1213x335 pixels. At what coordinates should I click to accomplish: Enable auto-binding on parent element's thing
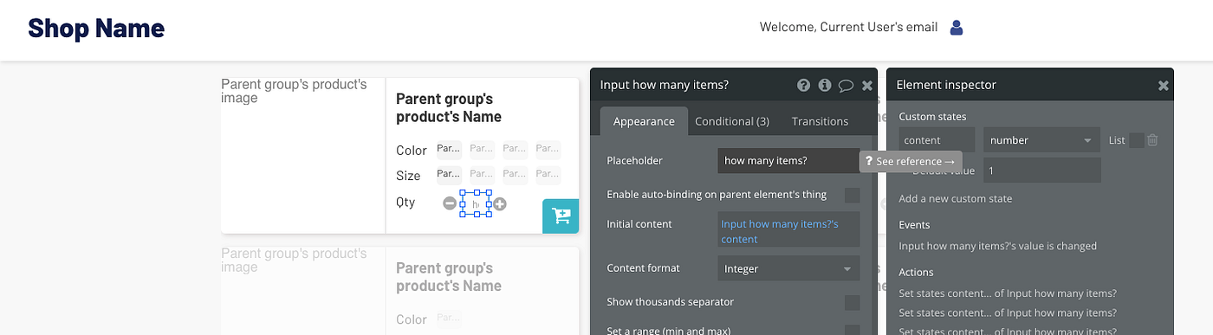click(853, 195)
